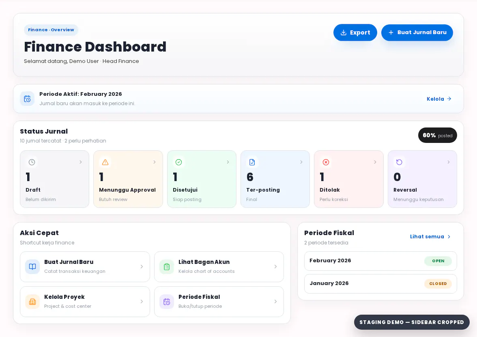This screenshot has height=337, width=477.
Task: Click the document check icon on Ter-posting card
Action: click(x=252, y=162)
